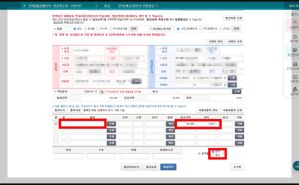Click the 발급 breadcrumb item
The image size is (299, 185).
pyautogui.click(x=107, y=6)
